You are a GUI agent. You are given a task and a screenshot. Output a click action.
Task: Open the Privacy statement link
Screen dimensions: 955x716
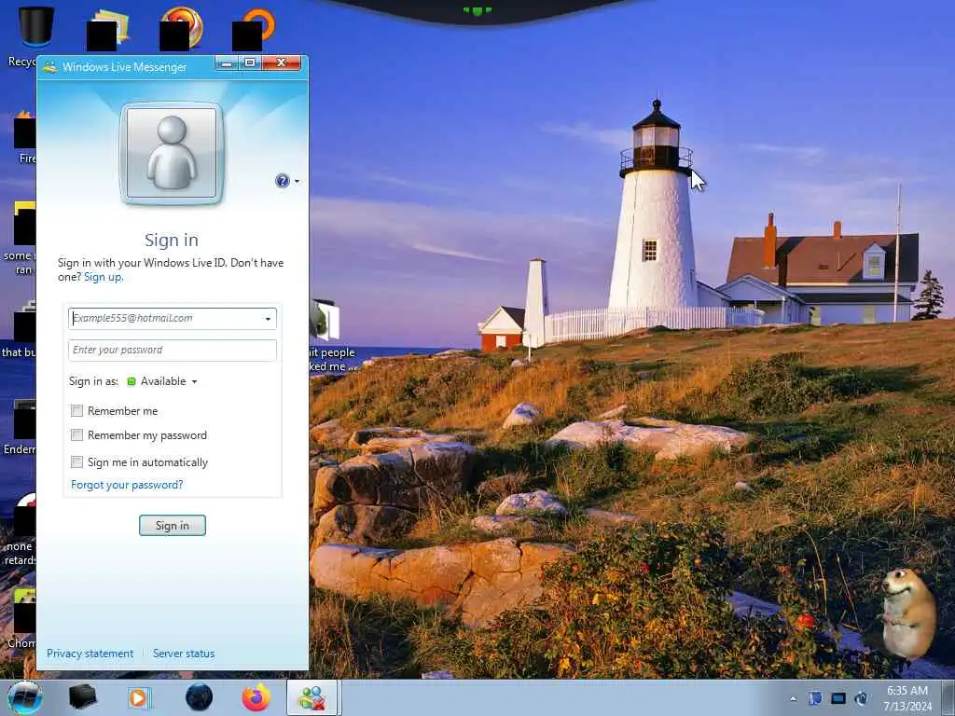click(90, 654)
